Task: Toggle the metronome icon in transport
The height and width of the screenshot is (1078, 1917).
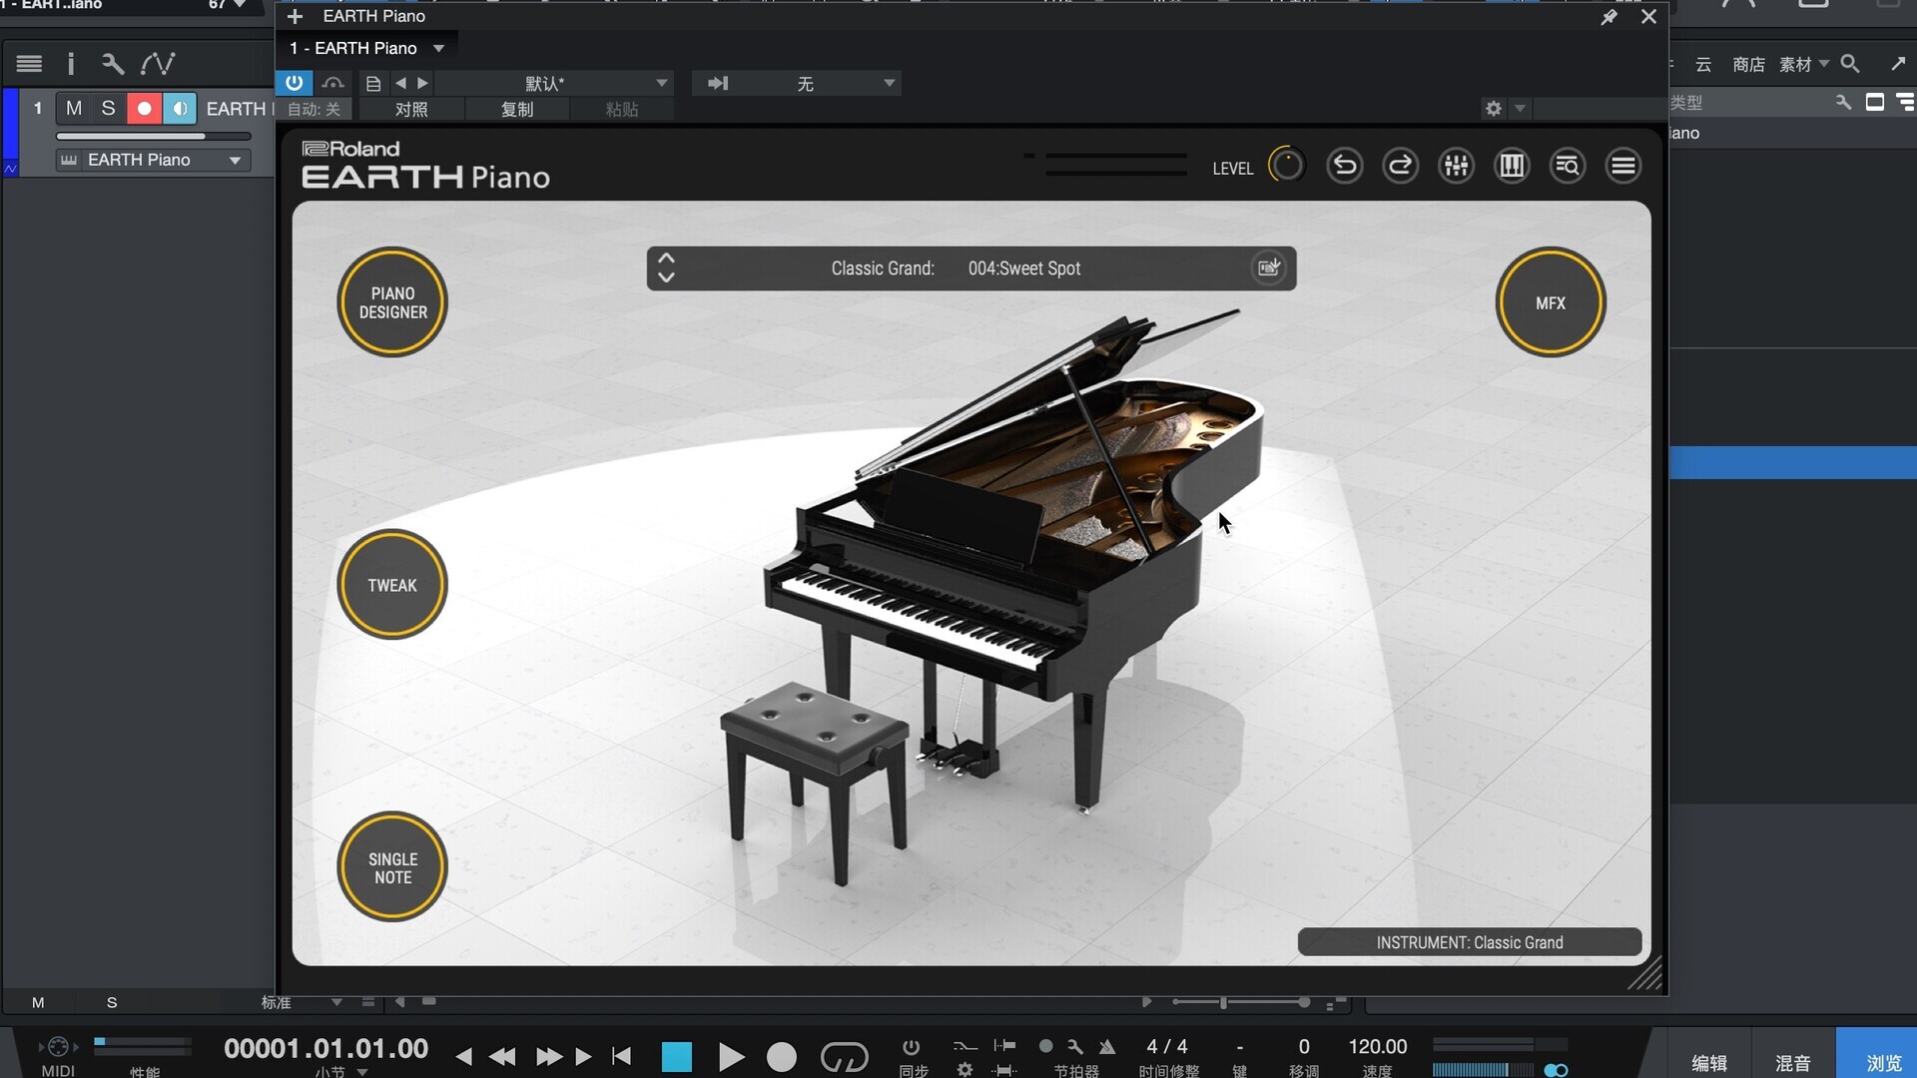Action: pyautogui.click(x=1107, y=1046)
